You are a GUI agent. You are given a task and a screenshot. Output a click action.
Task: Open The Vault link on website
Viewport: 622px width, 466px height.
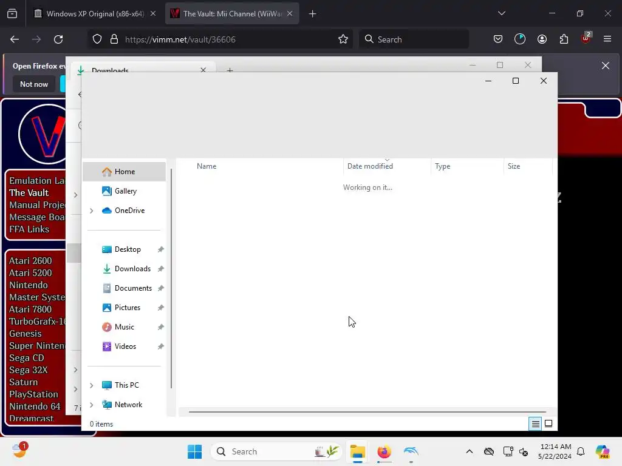[29, 193]
